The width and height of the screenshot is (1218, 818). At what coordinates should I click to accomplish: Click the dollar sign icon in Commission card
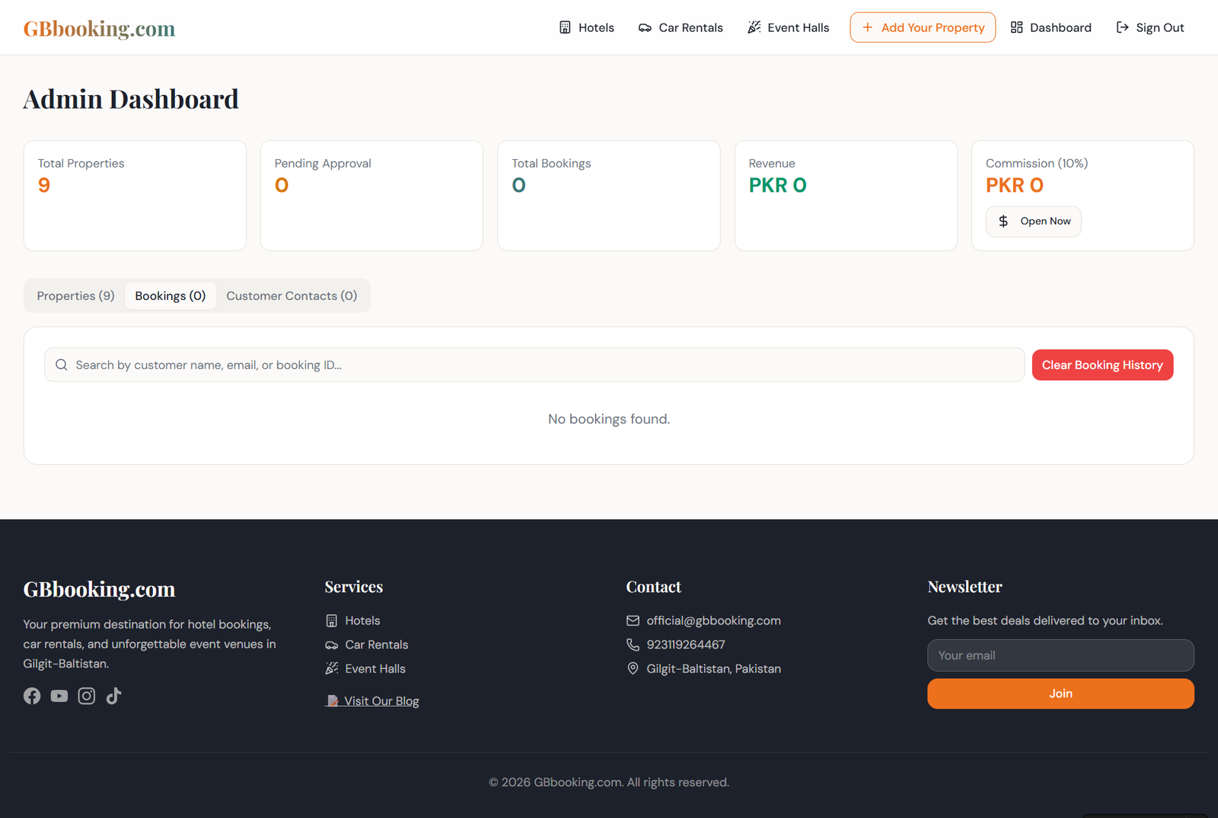click(1003, 221)
